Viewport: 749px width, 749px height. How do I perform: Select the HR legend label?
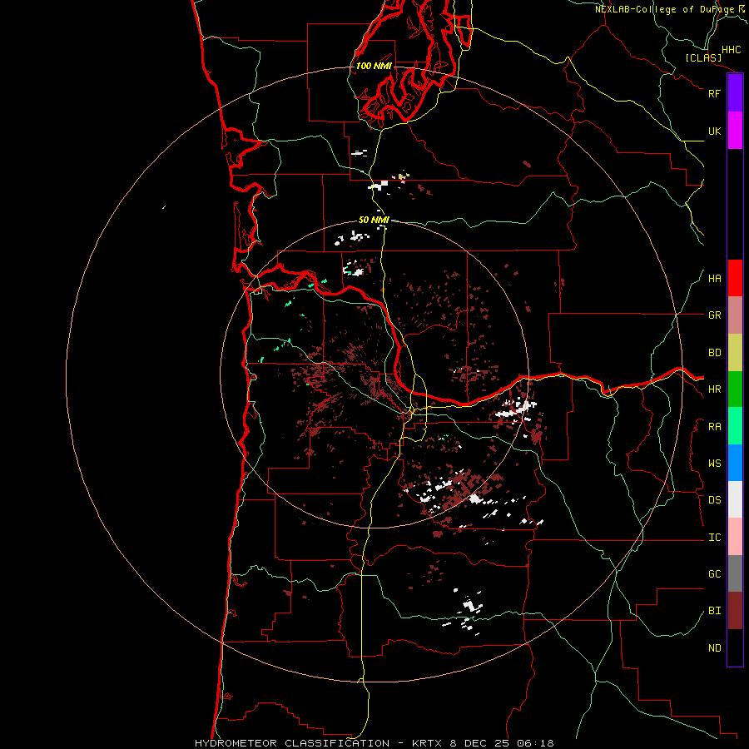714,389
